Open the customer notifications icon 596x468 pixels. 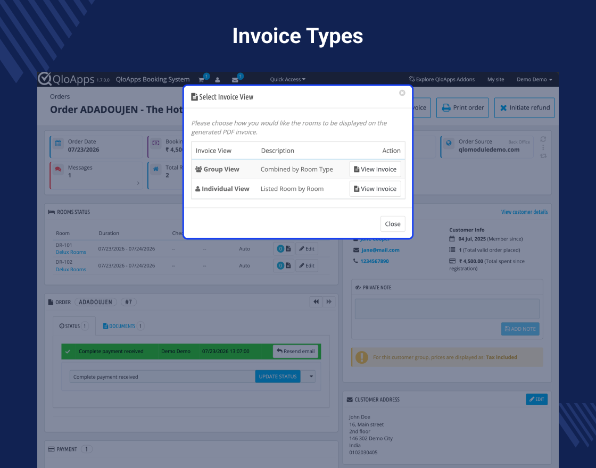[x=218, y=80]
